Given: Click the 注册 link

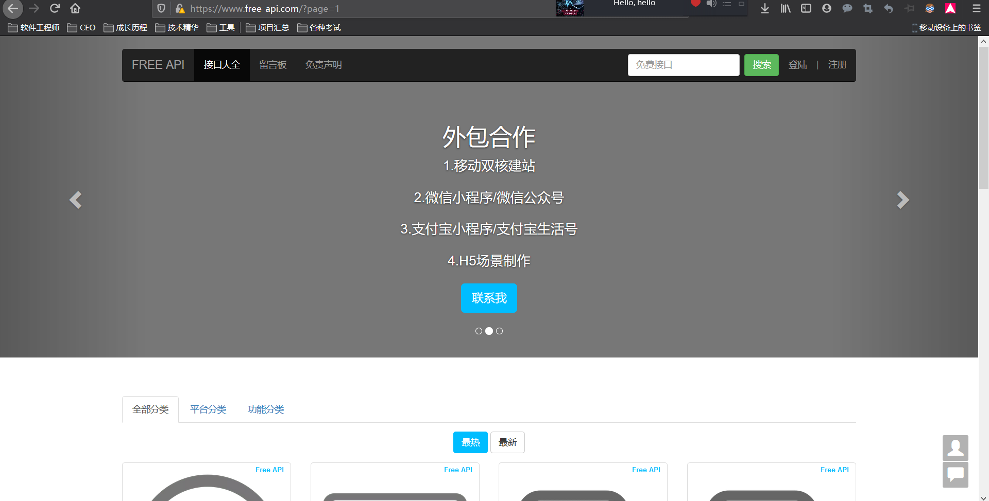Looking at the screenshot, I should [837, 65].
